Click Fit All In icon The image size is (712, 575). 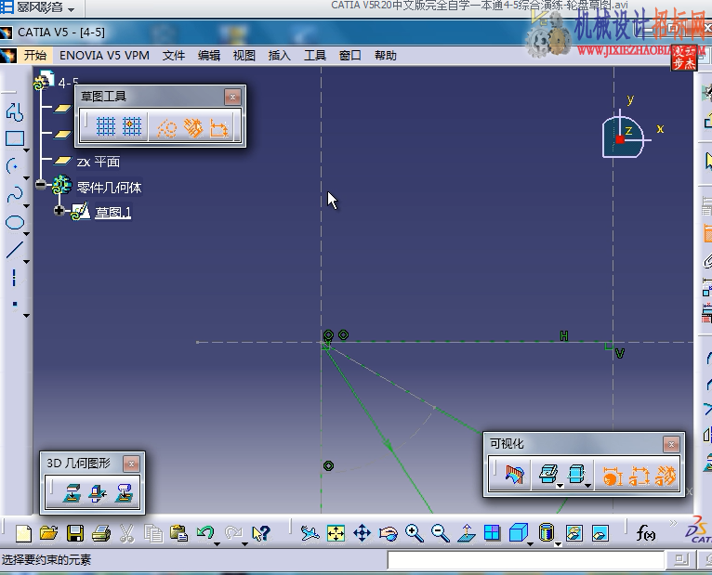click(x=336, y=533)
